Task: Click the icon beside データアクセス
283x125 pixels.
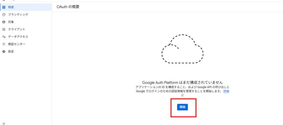Action: [x=4, y=37]
